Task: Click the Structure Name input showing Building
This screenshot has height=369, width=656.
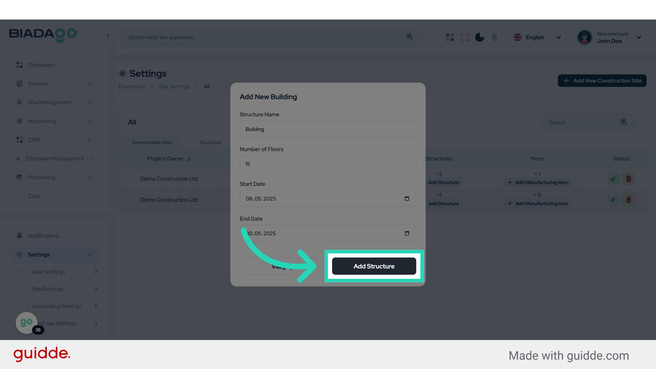Action: pos(328,129)
